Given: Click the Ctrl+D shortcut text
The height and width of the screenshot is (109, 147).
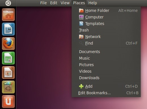Looking at the screenshot, I should point(131,86).
